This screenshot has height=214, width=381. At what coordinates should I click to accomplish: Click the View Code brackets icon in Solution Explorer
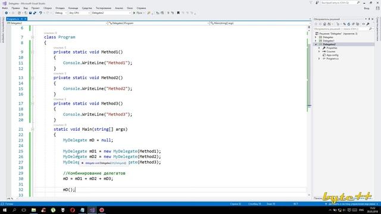364,24
